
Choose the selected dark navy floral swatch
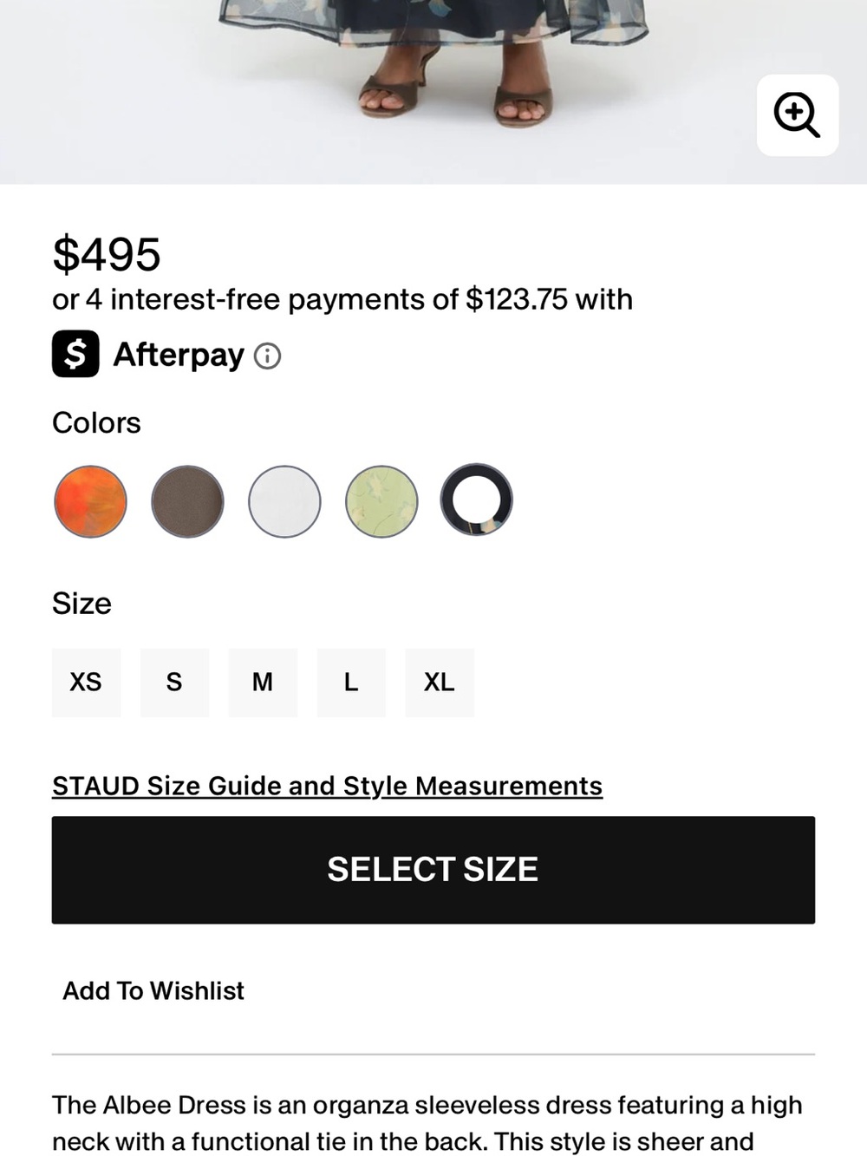(x=477, y=500)
